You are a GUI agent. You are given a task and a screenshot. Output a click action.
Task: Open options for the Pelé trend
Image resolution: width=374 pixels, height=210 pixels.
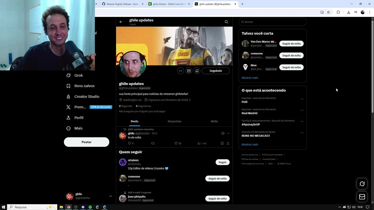pyautogui.click(x=302, y=99)
